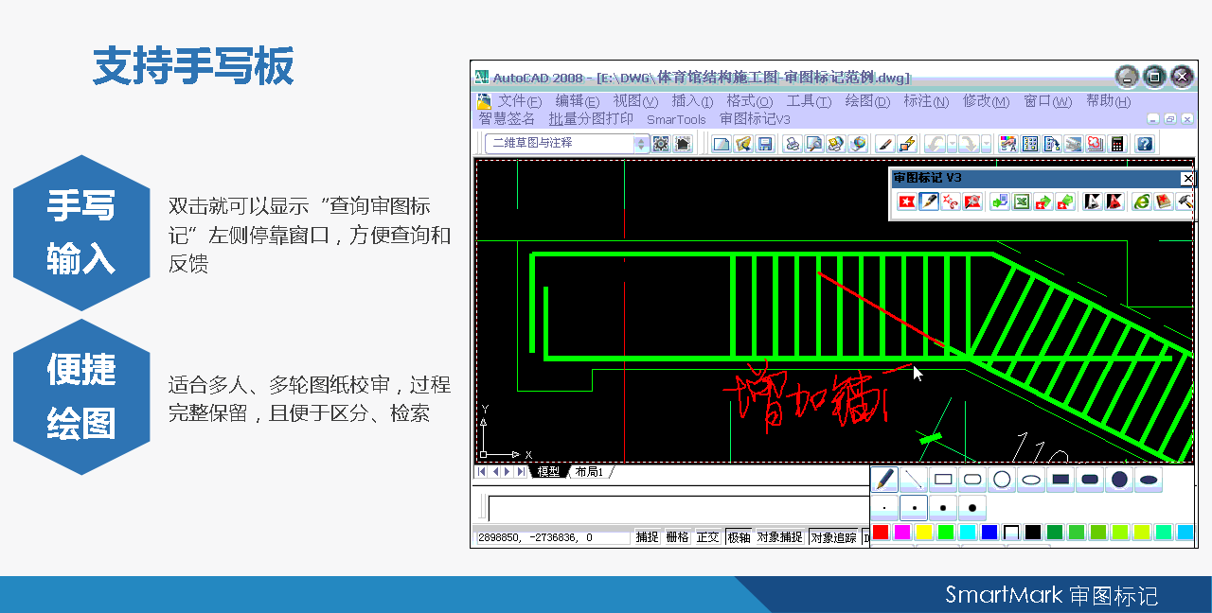Click the save floppy disk icon
This screenshot has height=613, width=1212.
pyautogui.click(x=765, y=144)
